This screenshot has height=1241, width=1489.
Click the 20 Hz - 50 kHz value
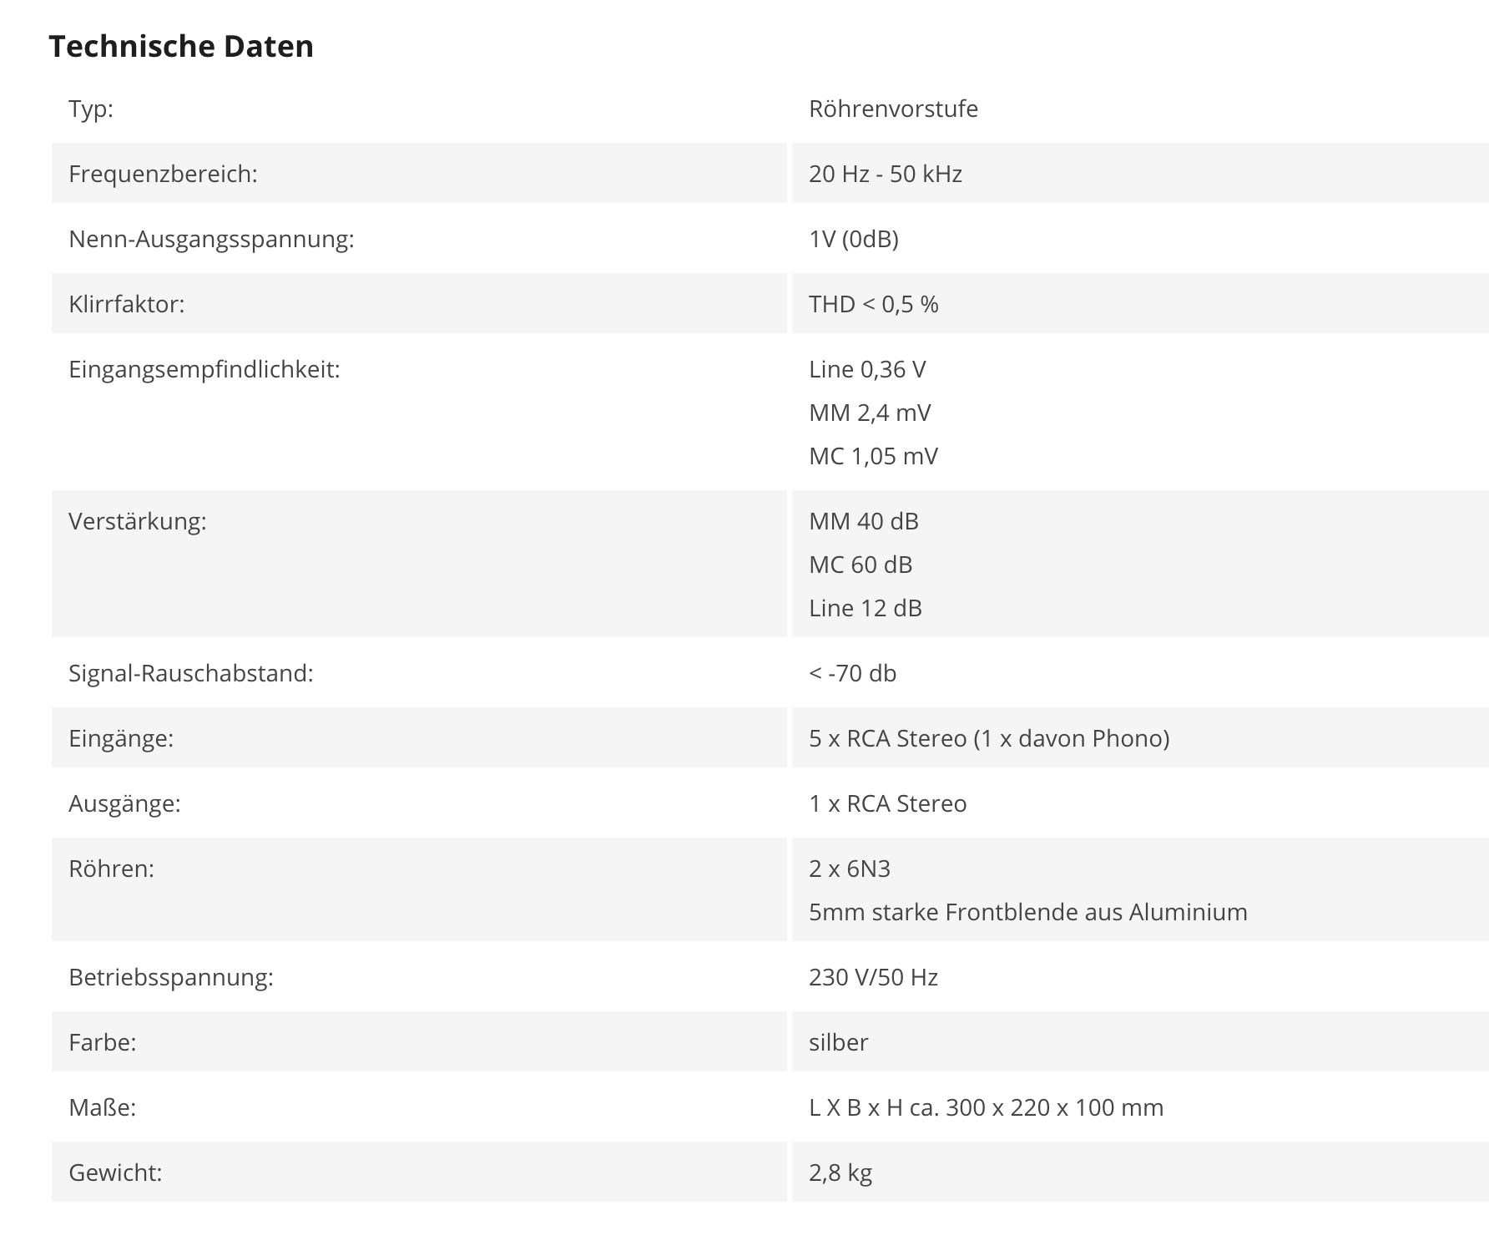pyautogui.click(x=886, y=174)
